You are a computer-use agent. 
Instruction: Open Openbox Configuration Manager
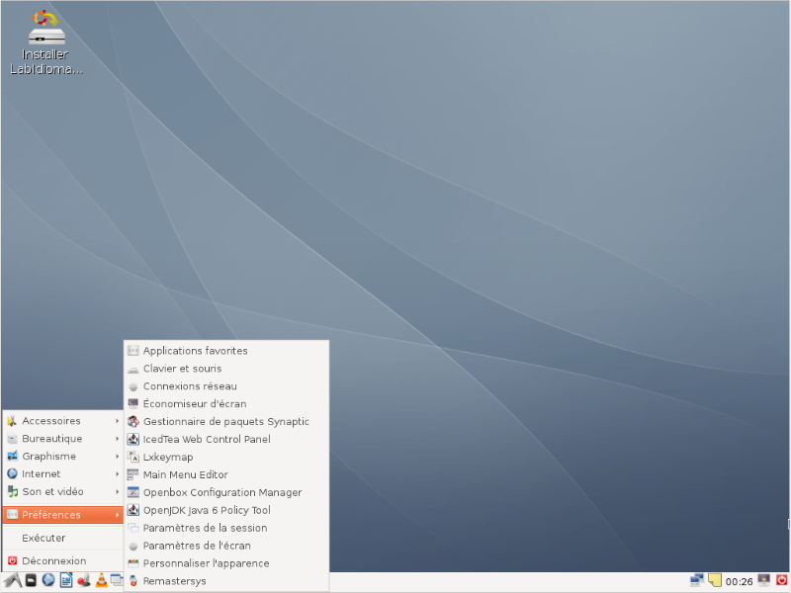(x=221, y=493)
